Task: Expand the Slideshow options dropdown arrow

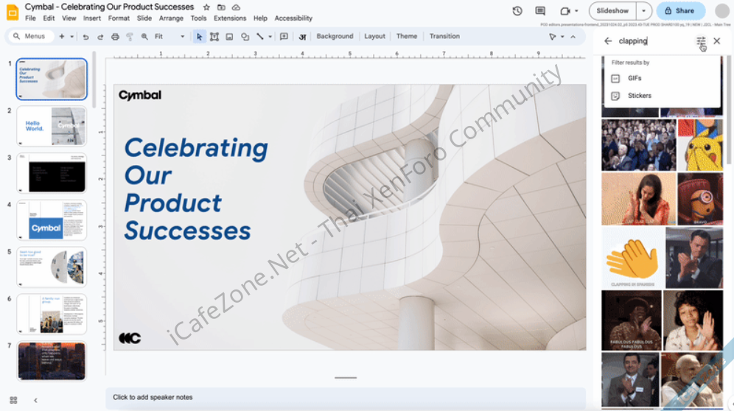Action: [x=645, y=11]
